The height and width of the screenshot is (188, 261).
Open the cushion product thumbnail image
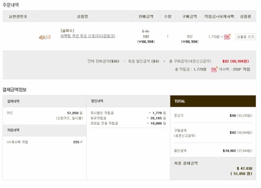[45, 37]
